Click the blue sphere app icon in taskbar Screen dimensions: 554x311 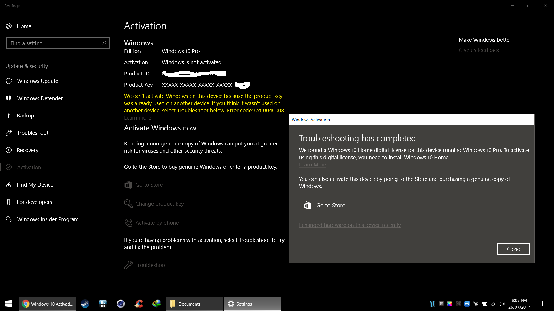click(x=121, y=304)
